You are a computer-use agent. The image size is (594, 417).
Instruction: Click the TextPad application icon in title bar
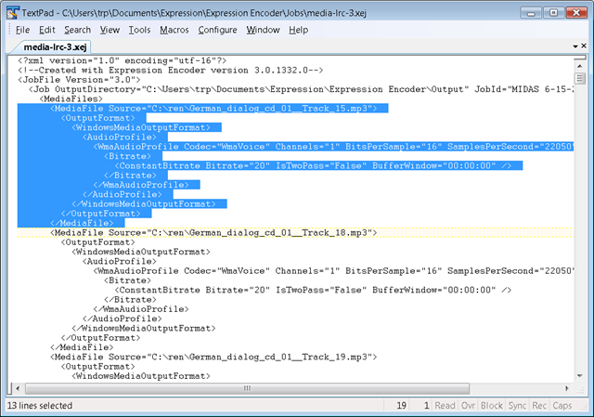point(13,12)
